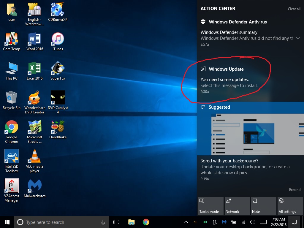
Task: Open the user folder desktop icon
Action: 12,12
